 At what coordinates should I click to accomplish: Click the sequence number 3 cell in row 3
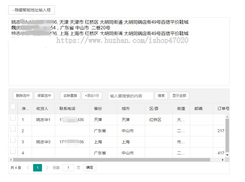[x=25, y=142]
